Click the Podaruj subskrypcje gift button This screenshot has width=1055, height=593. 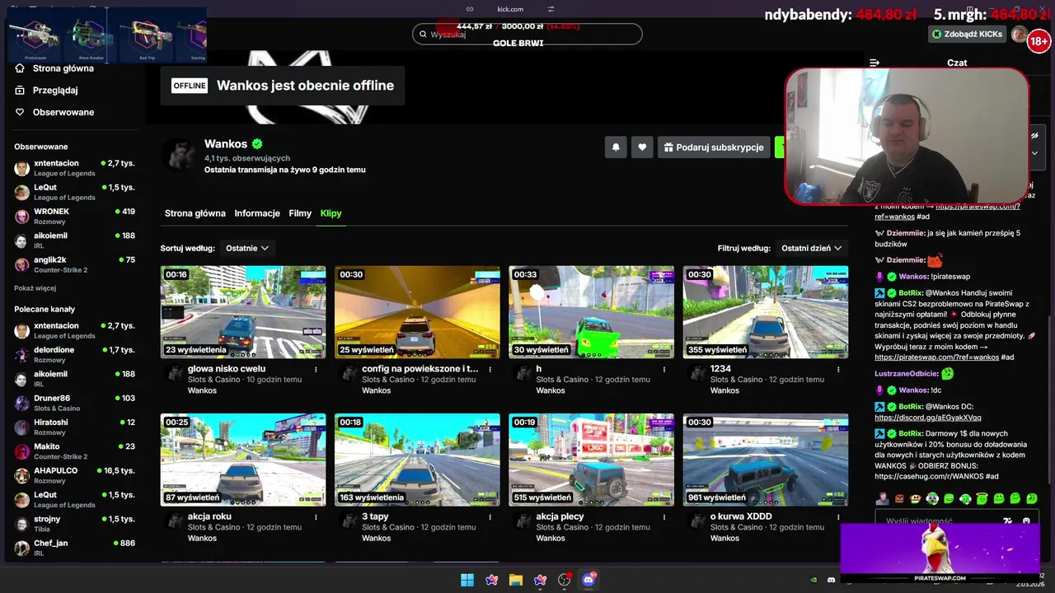(714, 147)
